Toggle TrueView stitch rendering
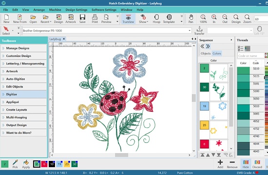The image size is (268, 175). point(128,18)
